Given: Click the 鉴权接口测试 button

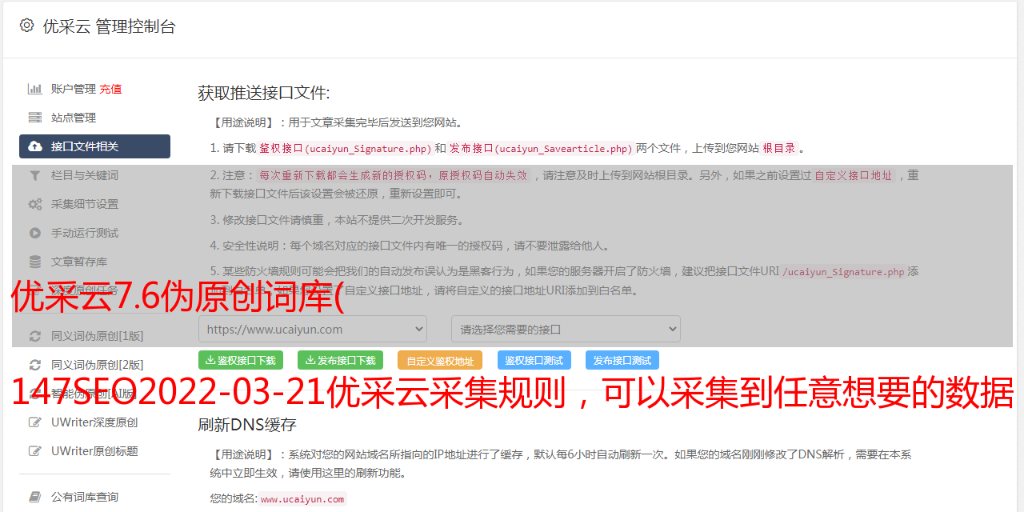Looking at the screenshot, I should click(x=534, y=360).
